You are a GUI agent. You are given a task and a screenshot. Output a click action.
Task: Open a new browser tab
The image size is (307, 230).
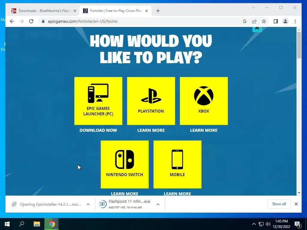click(x=158, y=11)
